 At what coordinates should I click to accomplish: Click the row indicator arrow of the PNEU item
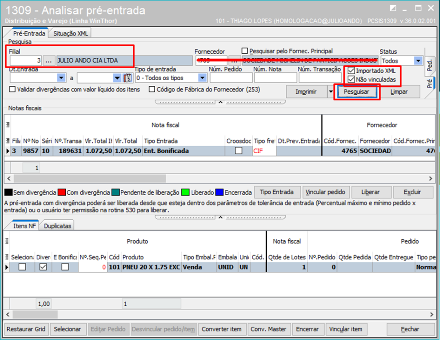[x=7, y=267]
